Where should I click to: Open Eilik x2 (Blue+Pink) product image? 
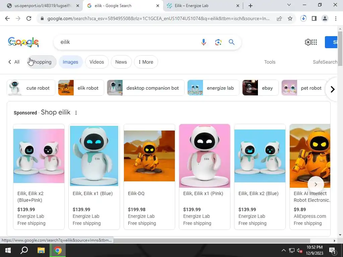tap(39, 156)
